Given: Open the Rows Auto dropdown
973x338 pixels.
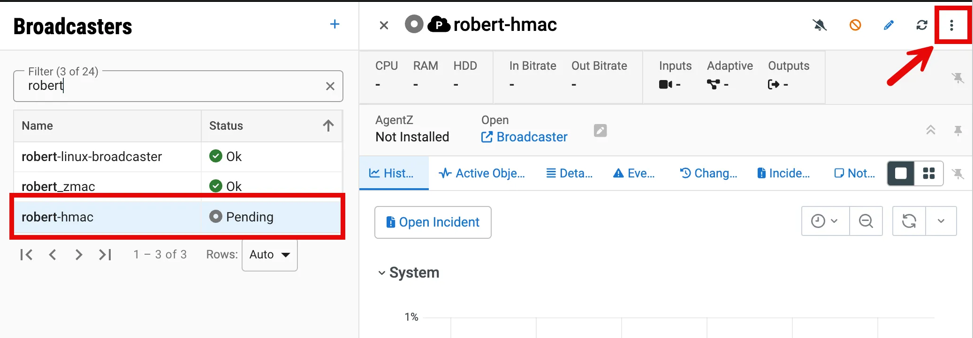Looking at the screenshot, I should 270,255.
